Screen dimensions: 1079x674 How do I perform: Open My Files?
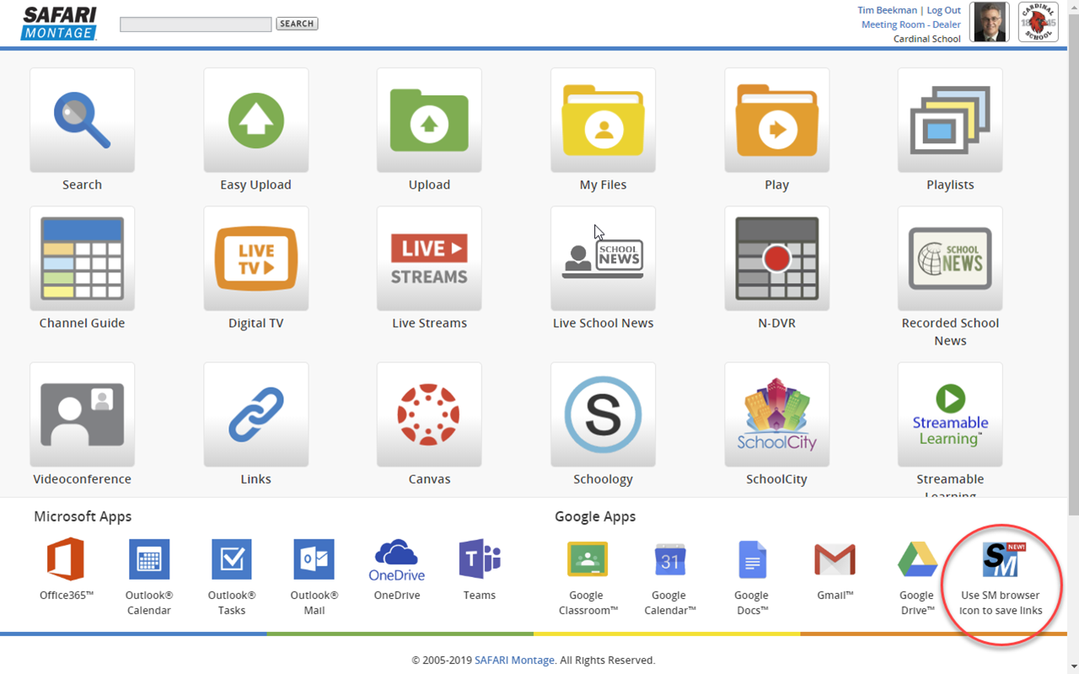[603, 120]
